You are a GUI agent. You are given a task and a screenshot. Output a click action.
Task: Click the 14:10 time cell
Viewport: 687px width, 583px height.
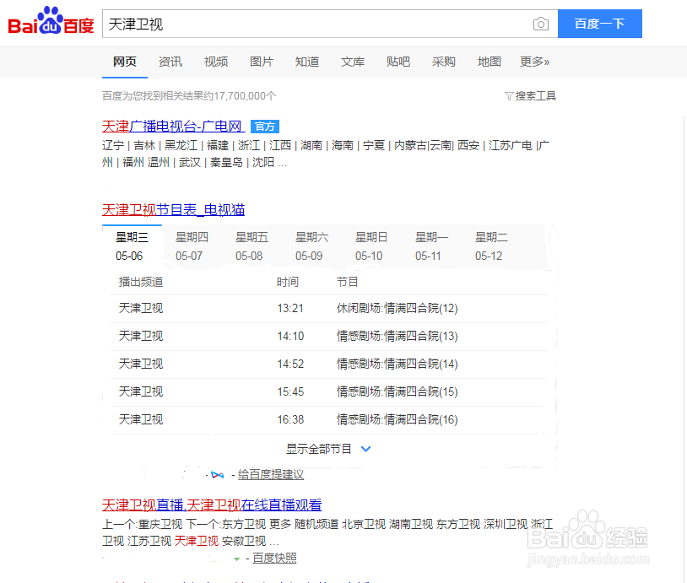pos(290,336)
